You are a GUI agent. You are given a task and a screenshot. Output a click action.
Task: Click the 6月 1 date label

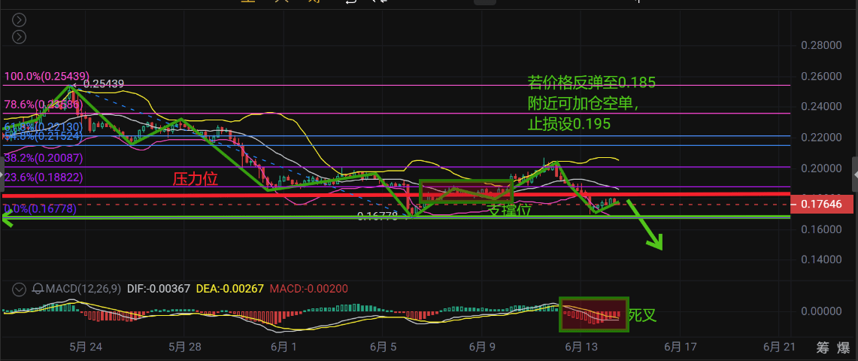pyautogui.click(x=284, y=347)
